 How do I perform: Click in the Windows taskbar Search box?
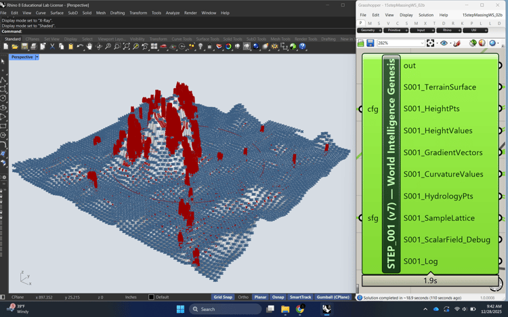pyautogui.click(x=224, y=309)
